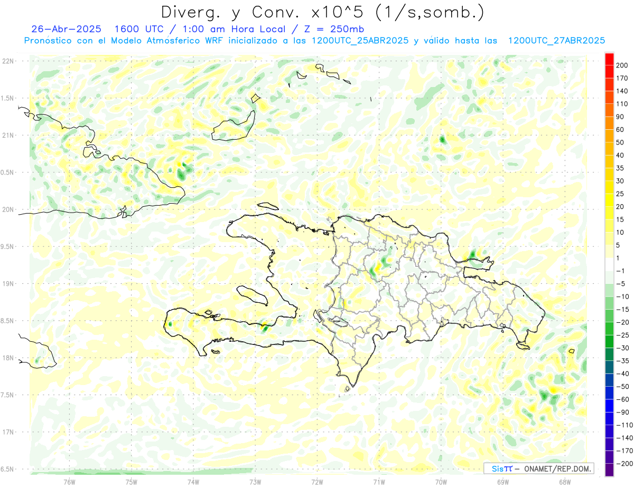
Task: Click the positive '10' value on the color scale
Action: pyautogui.click(x=620, y=233)
